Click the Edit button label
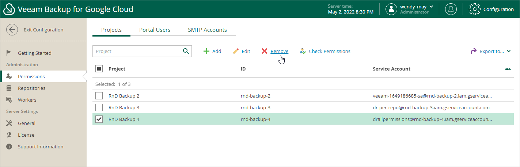 coord(246,51)
